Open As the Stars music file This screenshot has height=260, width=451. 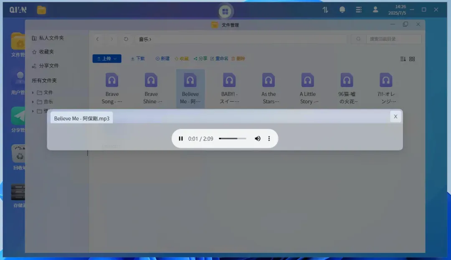click(x=269, y=88)
